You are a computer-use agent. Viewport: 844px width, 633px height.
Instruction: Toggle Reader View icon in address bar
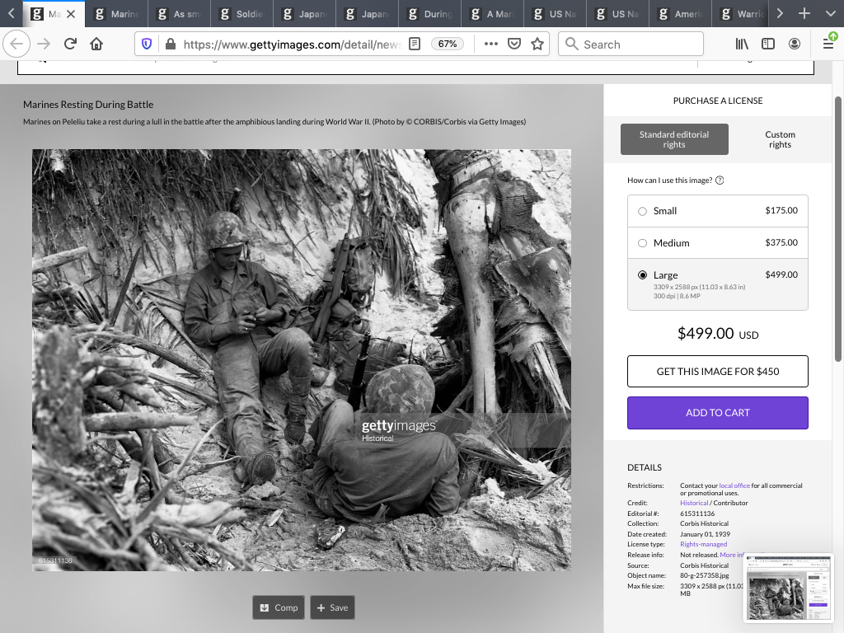(x=415, y=45)
